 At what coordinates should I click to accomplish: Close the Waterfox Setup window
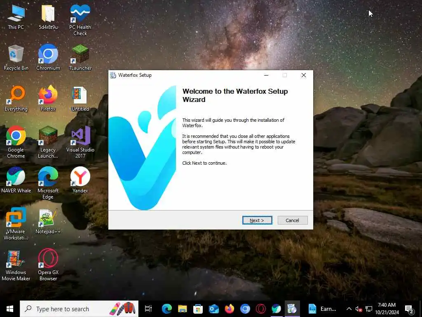[x=304, y=75]
